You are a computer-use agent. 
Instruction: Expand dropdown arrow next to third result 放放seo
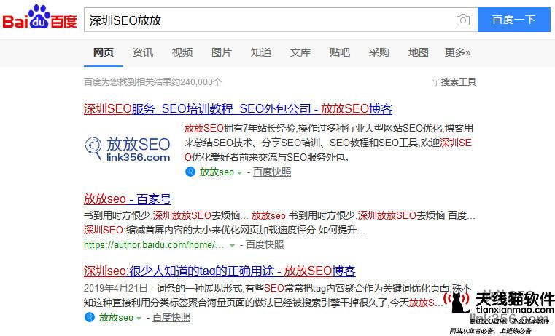139,318
